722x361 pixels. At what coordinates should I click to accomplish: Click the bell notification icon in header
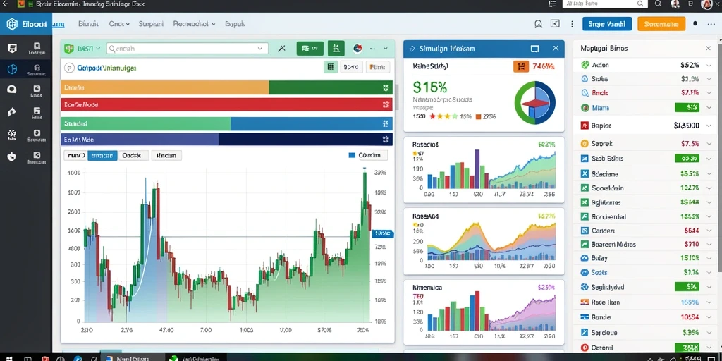coord(538,24)
